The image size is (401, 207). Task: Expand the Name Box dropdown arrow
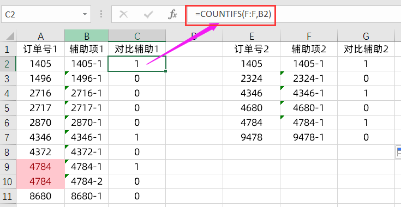click(x=85, y=14)
